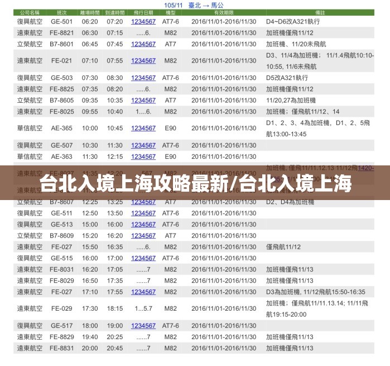
Task: Click the 機型 column header
Action: click(170, 13)
